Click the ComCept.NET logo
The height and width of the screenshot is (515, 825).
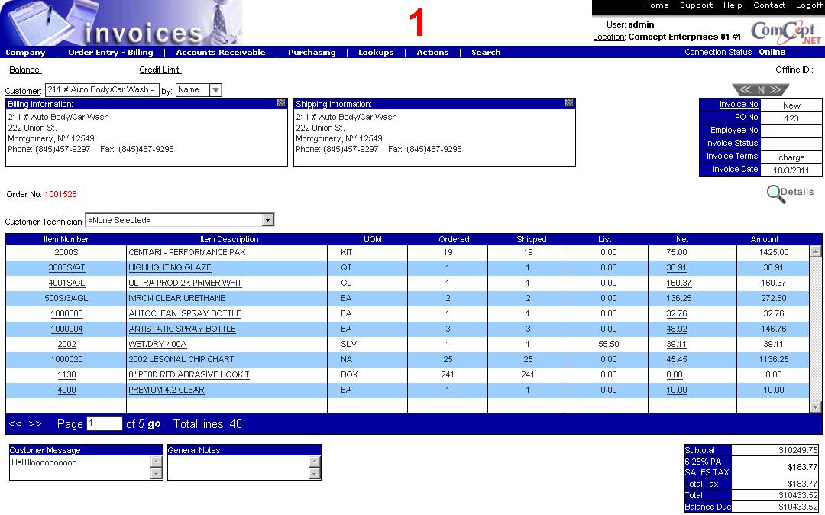(783, 31)
